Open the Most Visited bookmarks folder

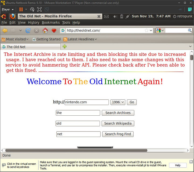(x=15, y=39)
